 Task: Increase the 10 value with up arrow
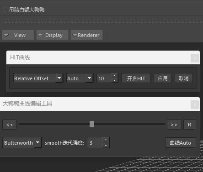click(x=114, y=76)
